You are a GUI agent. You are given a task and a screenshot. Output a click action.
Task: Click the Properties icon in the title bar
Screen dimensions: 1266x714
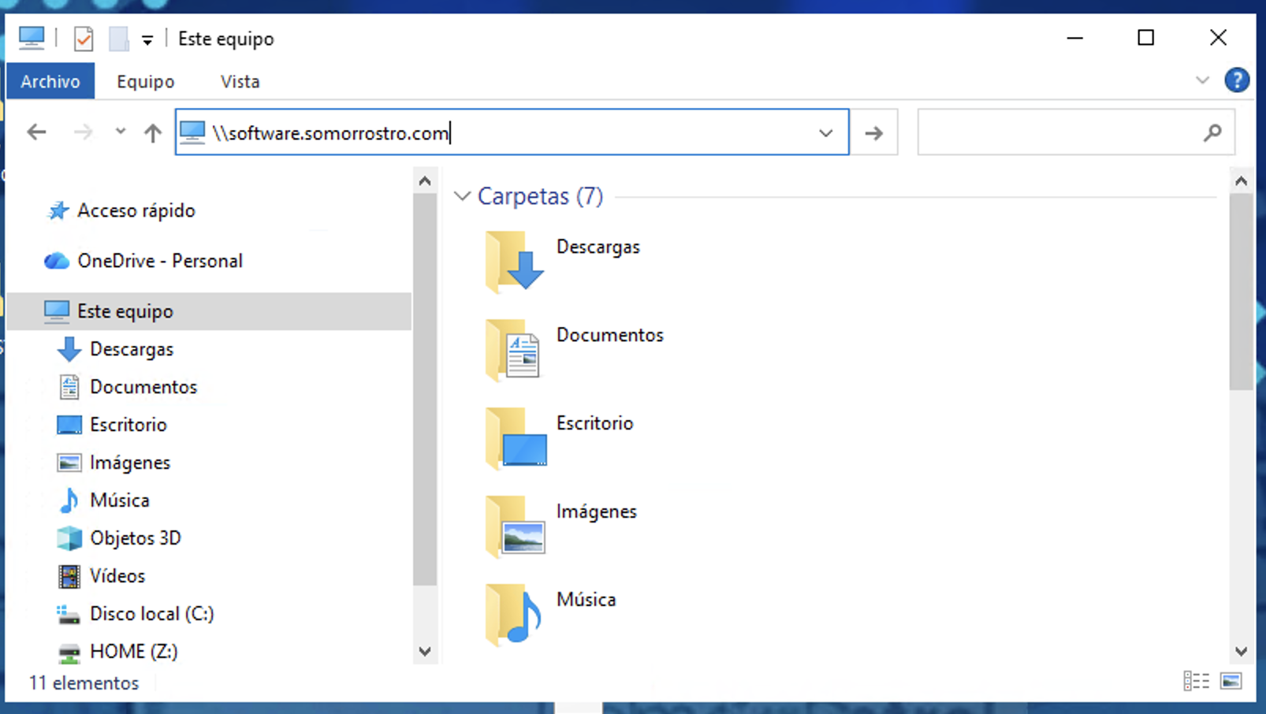tap(83, 39)
